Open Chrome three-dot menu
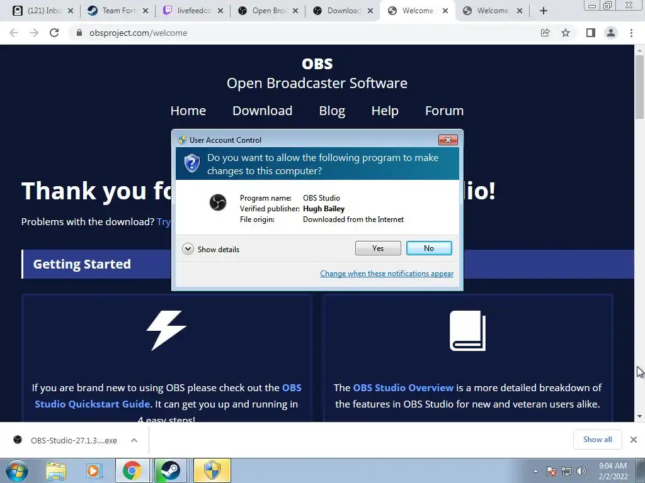 tap(631, 33)
